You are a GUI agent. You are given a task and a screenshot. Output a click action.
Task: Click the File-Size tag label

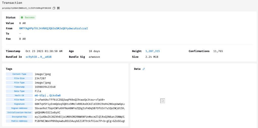(x=19, y=78)
